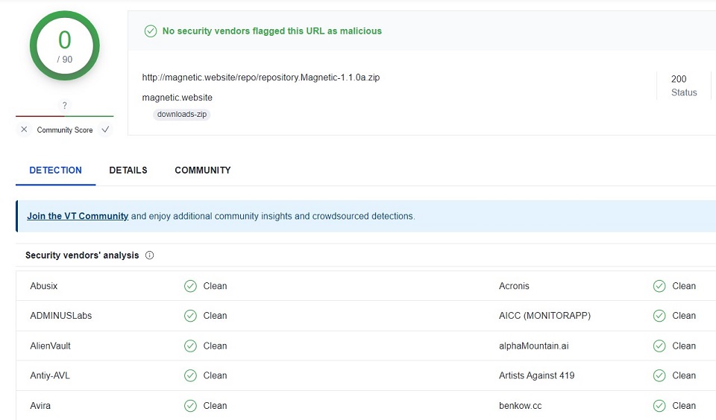
Task: Click the green check icon in banner
Action: 151,31
